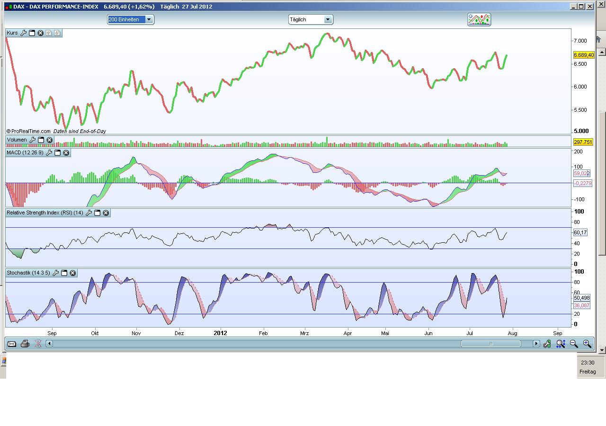Click the RSI value tag 60,17
The height and width of the screenshot is (426, 606).
580,232
